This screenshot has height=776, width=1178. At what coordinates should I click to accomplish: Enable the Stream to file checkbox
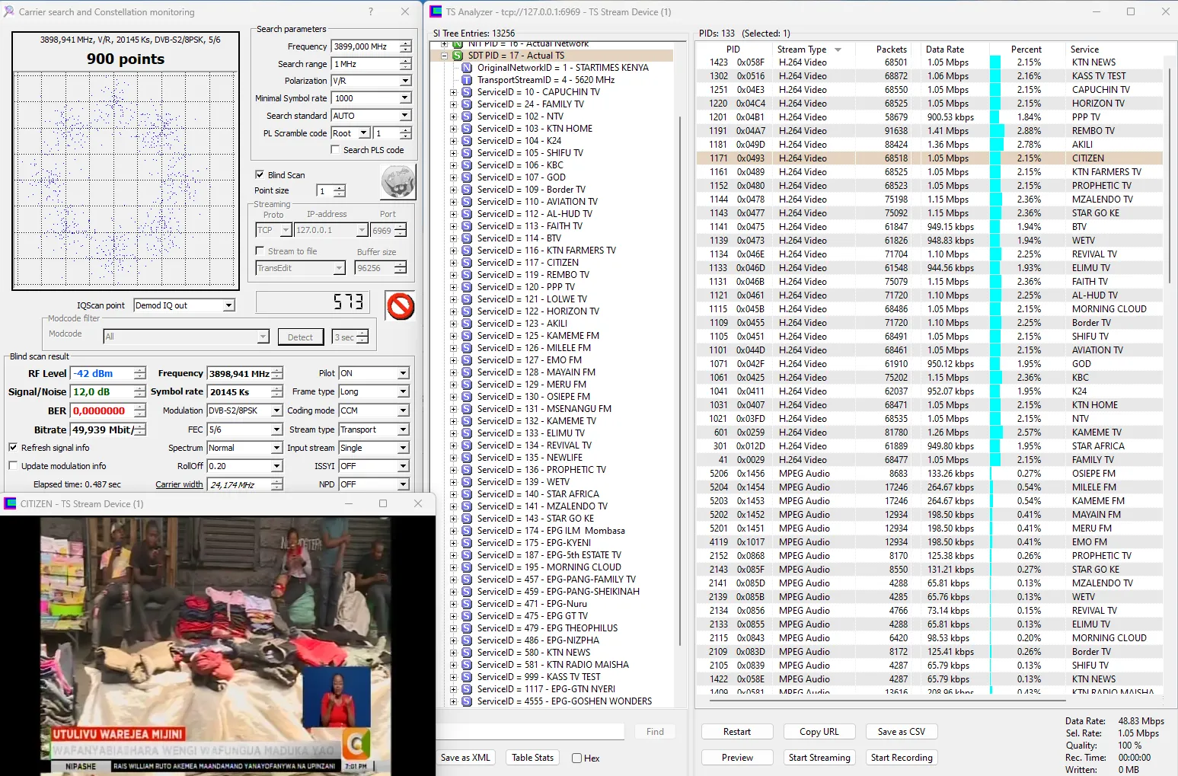(x=260, y=251)
